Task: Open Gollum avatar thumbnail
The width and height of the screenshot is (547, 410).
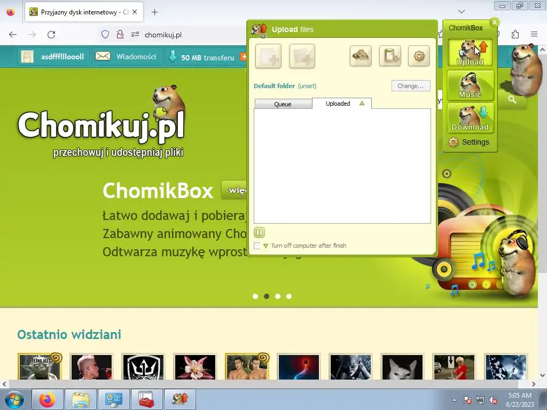Action: coord(350,367)
